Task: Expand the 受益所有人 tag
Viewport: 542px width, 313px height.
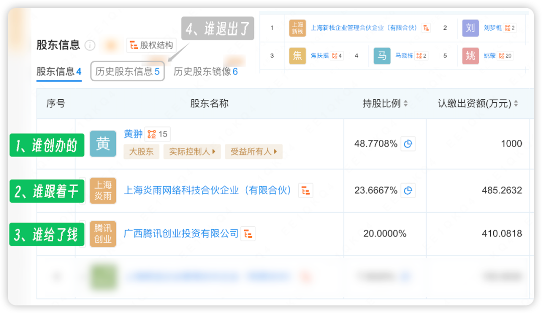Action: 253,151
